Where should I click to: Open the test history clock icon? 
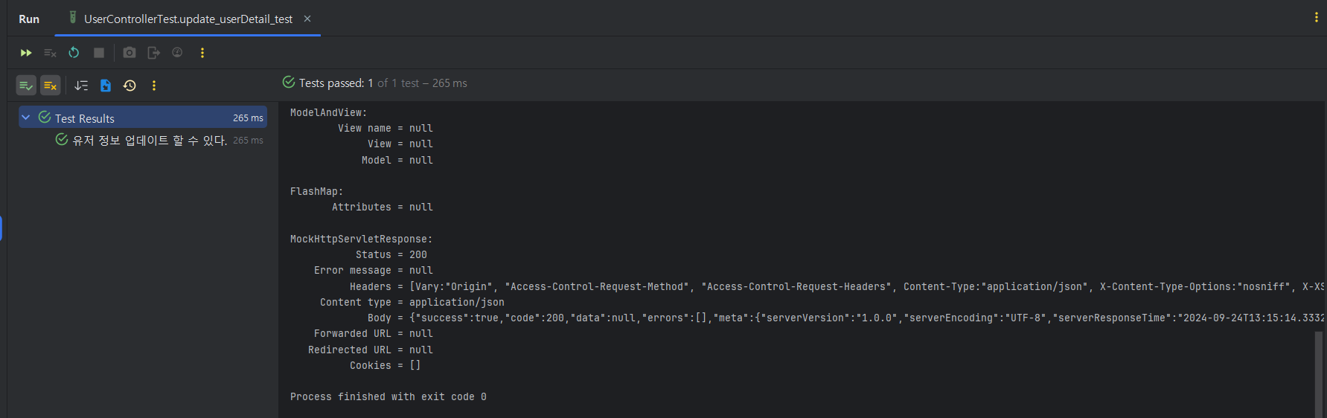129,86
